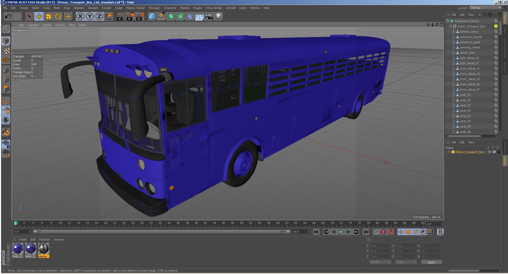The width and height of the screenshot is (508, 274).
Task: Add an Array modeling object
Action: pos(181,17)
